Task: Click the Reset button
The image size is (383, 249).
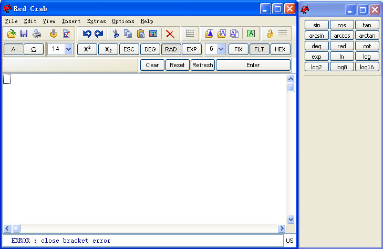Action: click(x=178, y=65)
